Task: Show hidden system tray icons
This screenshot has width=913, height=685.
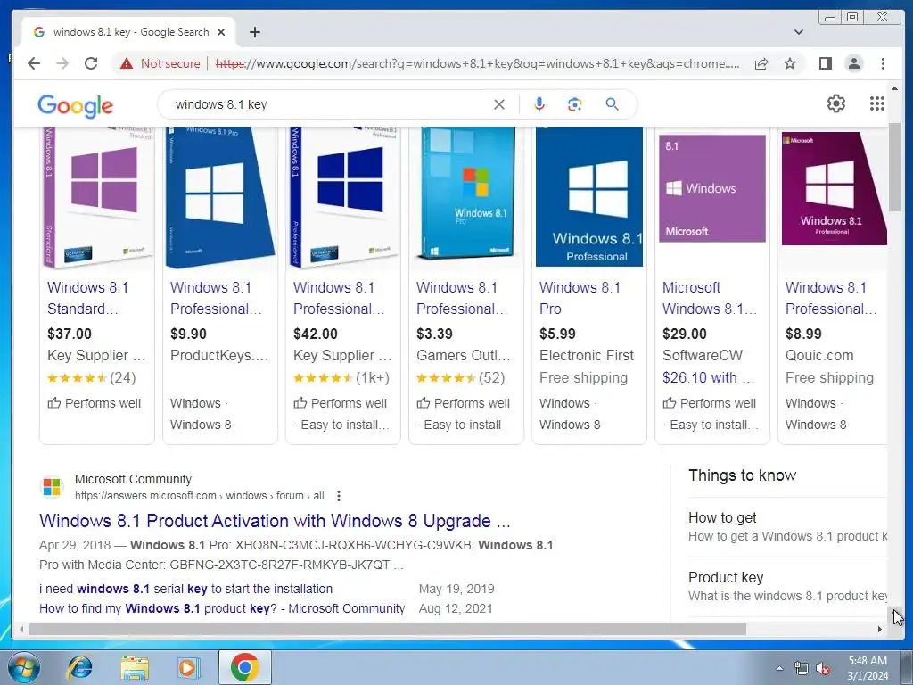Action: pos(779,668)
